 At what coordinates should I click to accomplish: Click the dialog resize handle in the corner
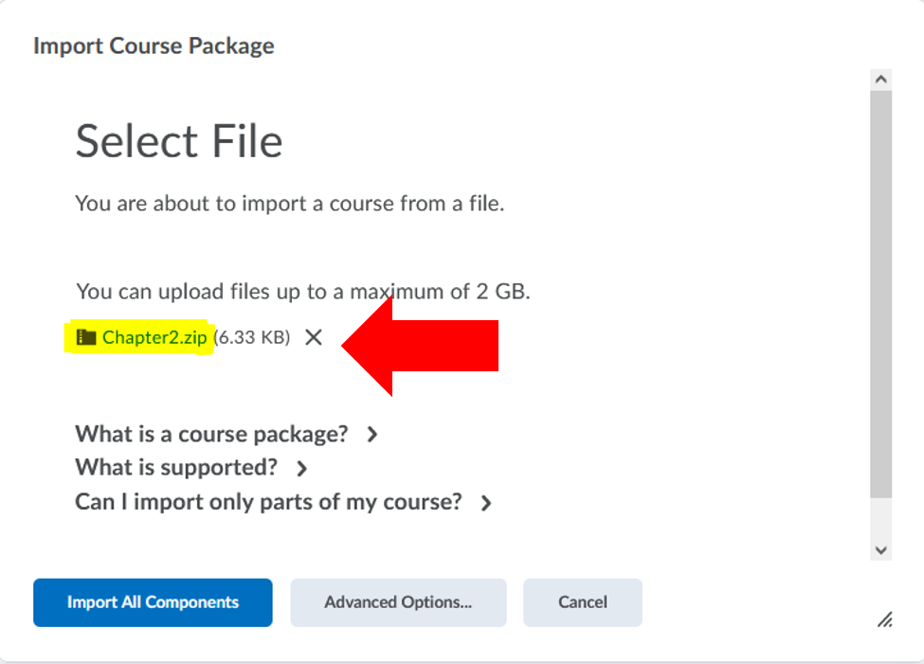[x=884, y=619]
